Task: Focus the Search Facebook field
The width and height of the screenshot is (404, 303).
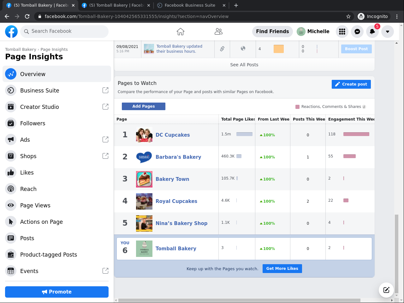Action: [x=64, y=32]
